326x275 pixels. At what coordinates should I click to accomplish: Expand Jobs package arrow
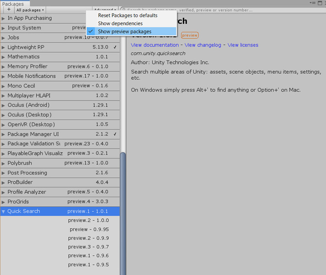3,38
